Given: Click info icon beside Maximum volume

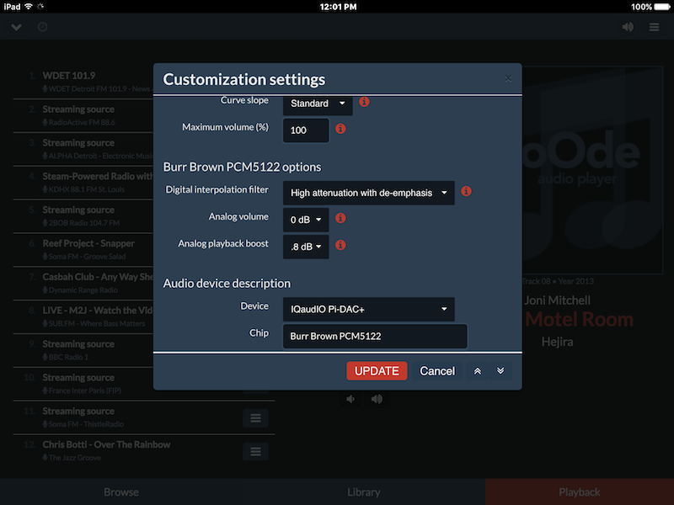Looking at the screenshot, I should pos(340,129).
